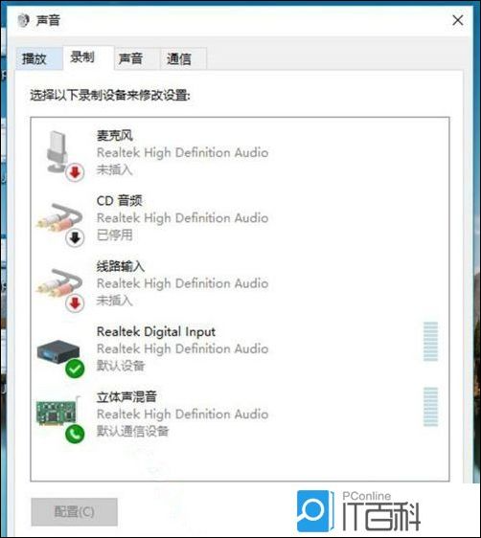Click the black arrow badge on CD 音频
Screen dimensions: 481x538
pyautogui.click(x=75, y=237)
